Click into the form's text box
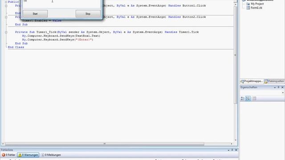This screenshot has height=160, width=285. tap(62, 4)
